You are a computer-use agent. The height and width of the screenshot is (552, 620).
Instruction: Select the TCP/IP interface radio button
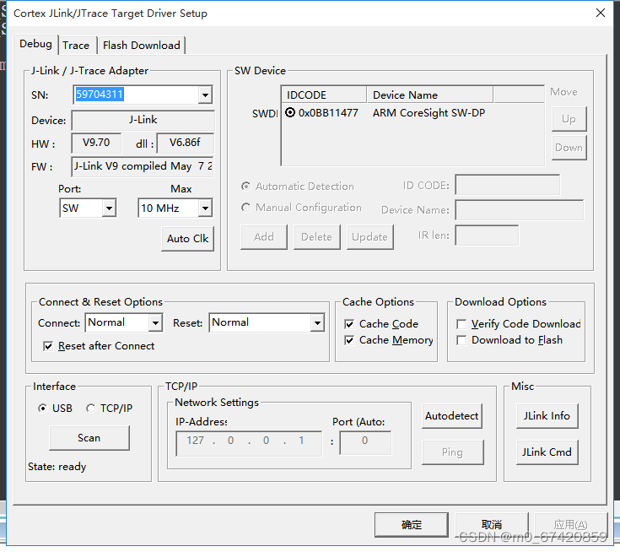(90, 408)
